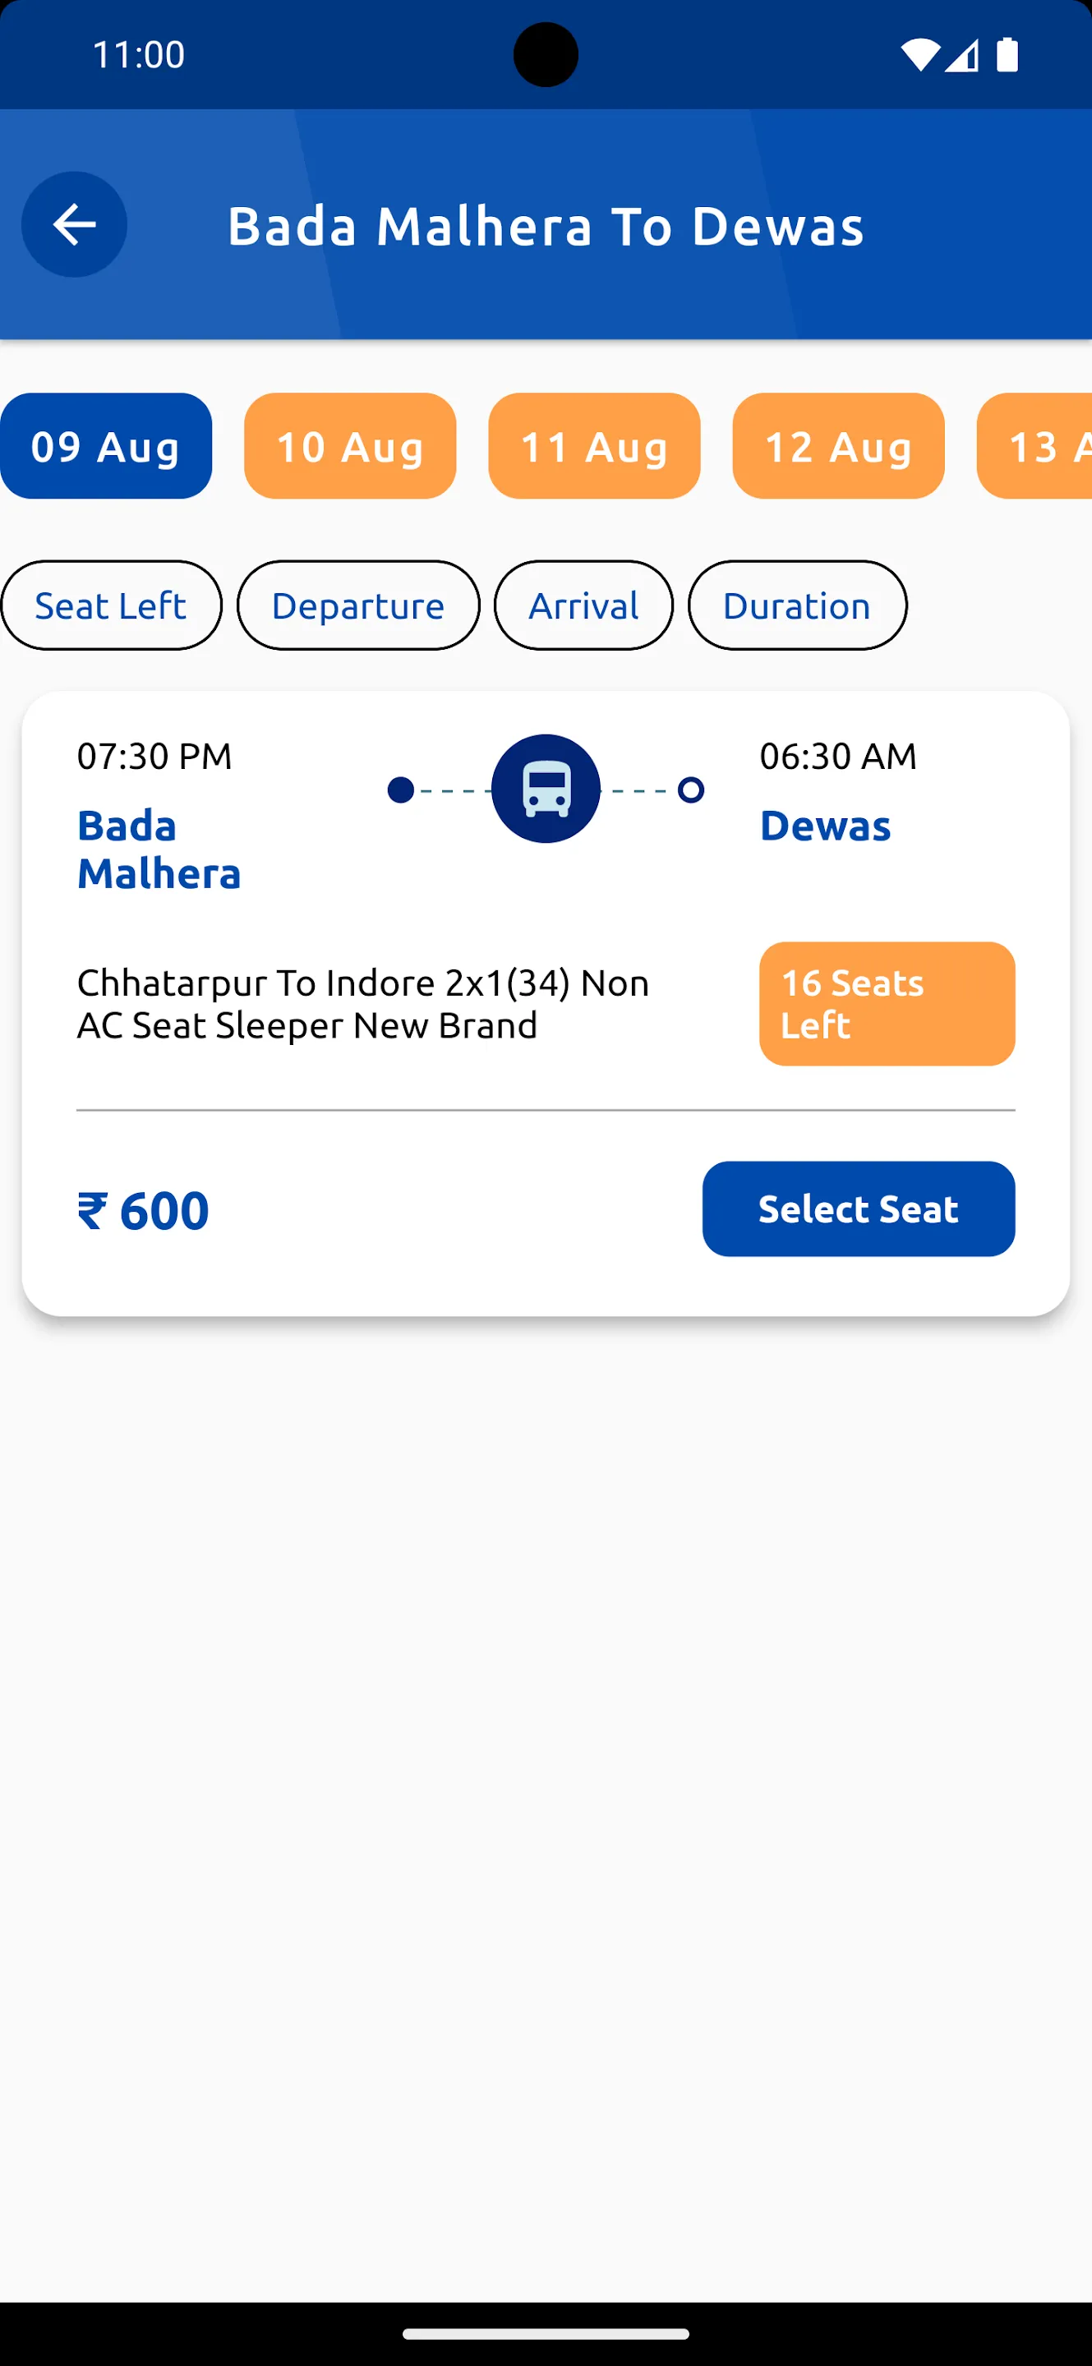Sort results by Duration chip
Viewport: 1092px width, 2366px height.
coord(797,605)
